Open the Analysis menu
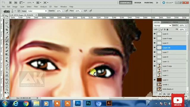Viewport: 190px width, 107px height. coord(44,7)
